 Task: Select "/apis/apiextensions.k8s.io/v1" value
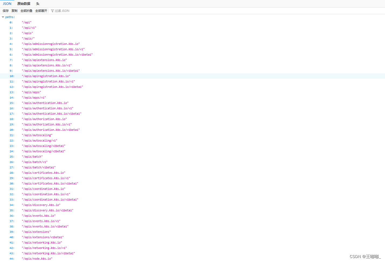click(47, 65)
